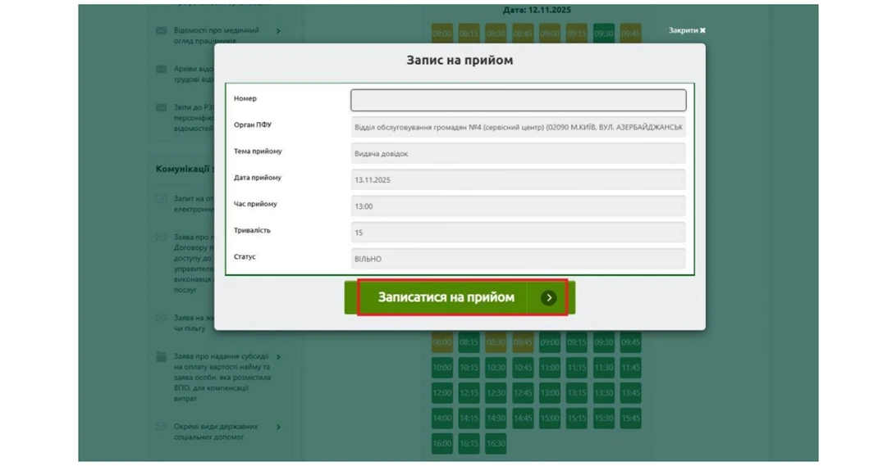Click the «Орган ПФУ» field

tap(518, 127)
